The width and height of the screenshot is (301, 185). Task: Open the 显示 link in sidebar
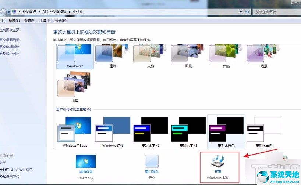[3, 162]
